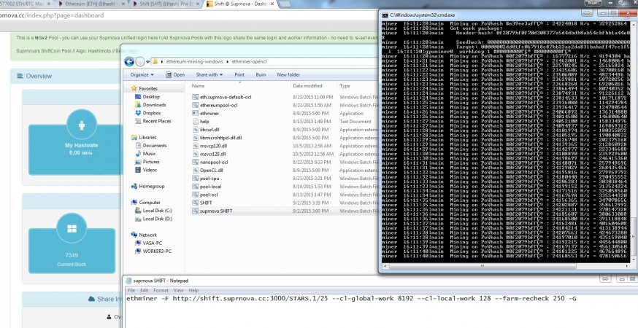Click ethminer-opencl breadcrumb segment
The image size is (638, 328).
point(249,62)
